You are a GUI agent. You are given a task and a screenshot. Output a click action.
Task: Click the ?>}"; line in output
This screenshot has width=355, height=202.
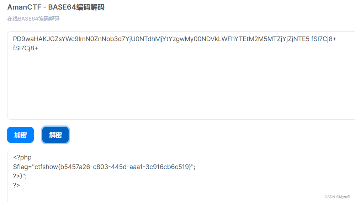point(20,176)
